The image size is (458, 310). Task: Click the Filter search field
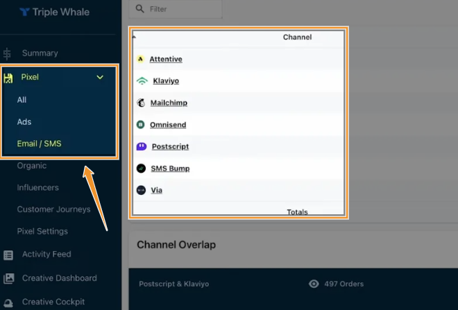coord(180,9)
